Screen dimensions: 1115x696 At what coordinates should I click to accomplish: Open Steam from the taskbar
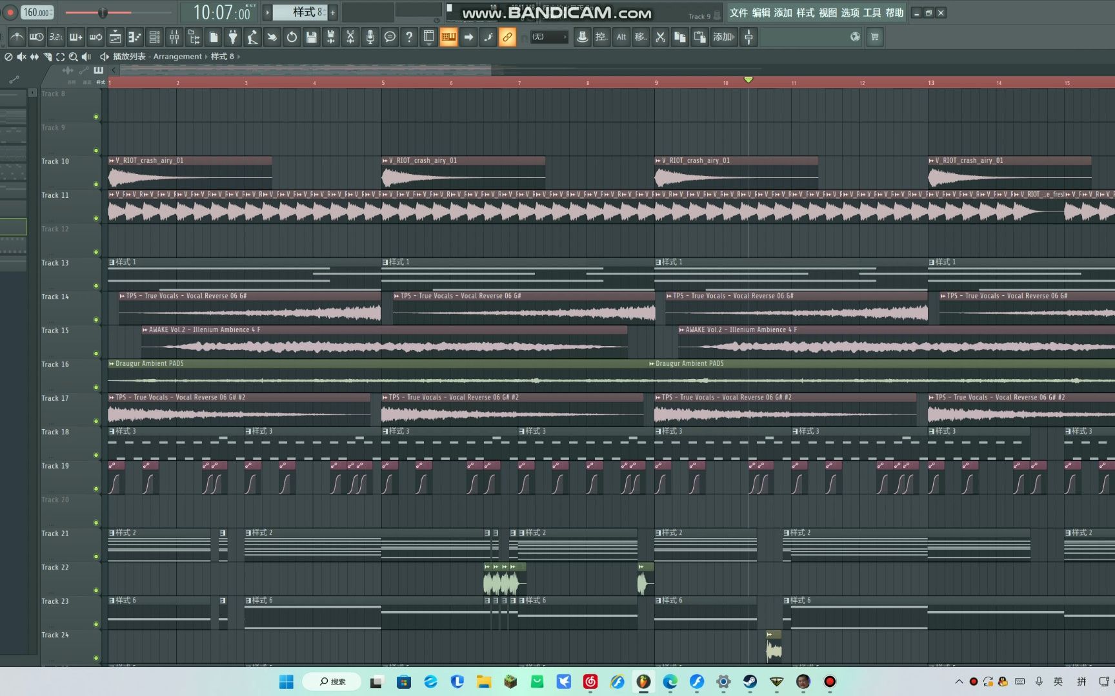[750, 681]
